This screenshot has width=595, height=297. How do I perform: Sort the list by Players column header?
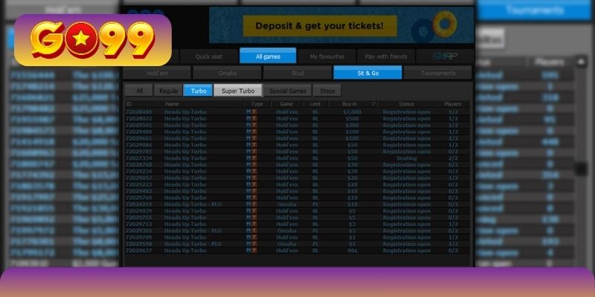pyautogui.click(x=453, y=104)
